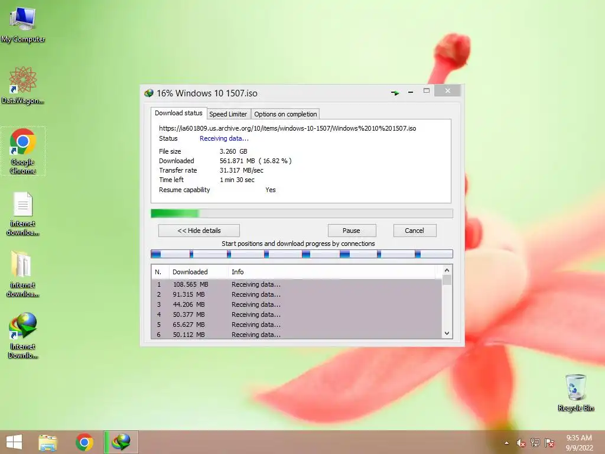Click the taskbar clock showing 9:35 AM
This screenshot has width=605, height=454.
(x=579, y=442)
